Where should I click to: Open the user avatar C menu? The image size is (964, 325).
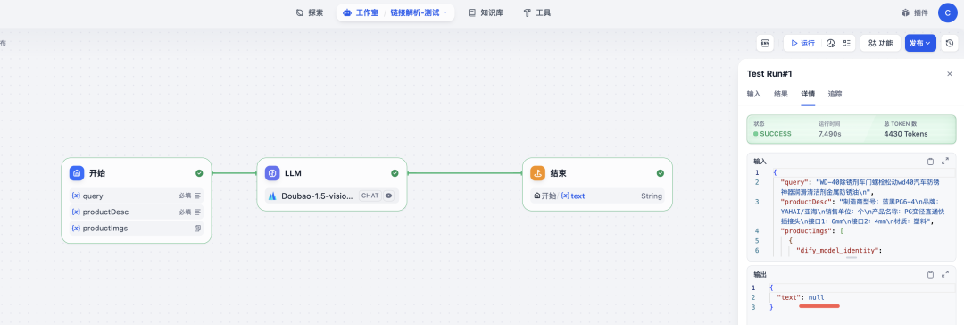pyautogui.click(x=947, y=12)
